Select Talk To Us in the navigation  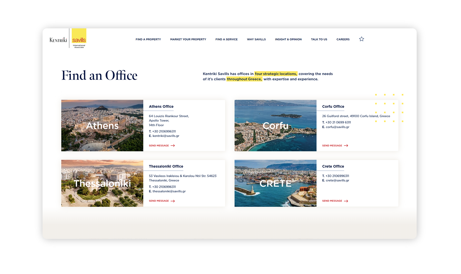(319, 39)
